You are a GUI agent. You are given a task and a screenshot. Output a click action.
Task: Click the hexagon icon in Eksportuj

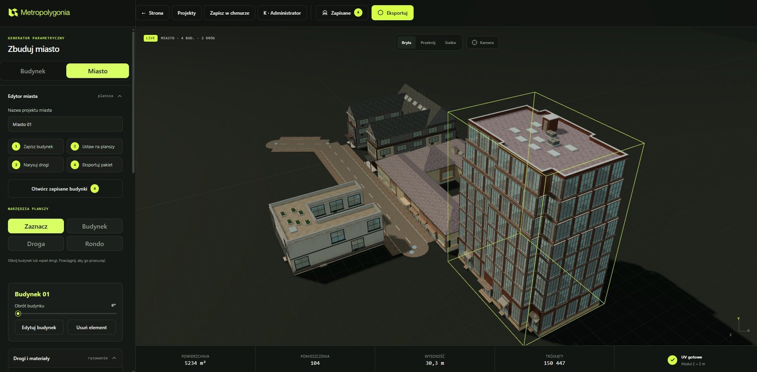380,13
